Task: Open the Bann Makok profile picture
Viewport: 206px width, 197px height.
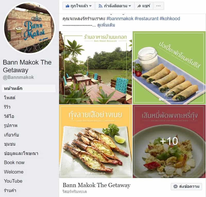Action: 29,28
